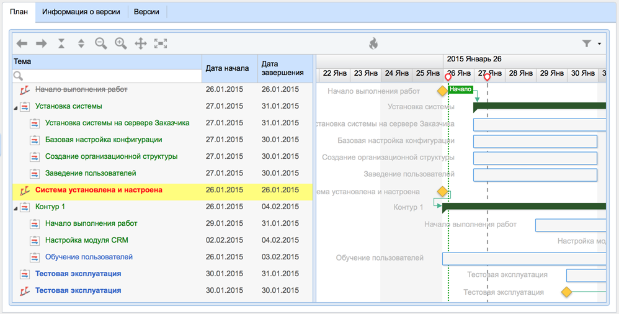Image resolution: width=619 pixels, height=314 pixels.
Task: Click red pin marker above 27 Янв
Action: [x=487, y=78]
